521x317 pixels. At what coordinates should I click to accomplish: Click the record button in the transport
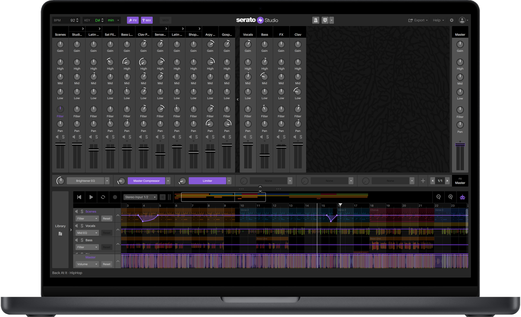115,197
